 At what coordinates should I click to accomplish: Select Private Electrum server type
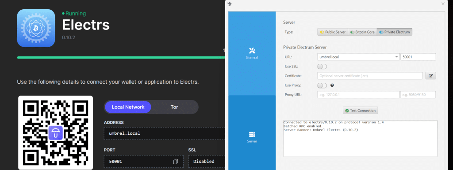[x=394, y=32]
